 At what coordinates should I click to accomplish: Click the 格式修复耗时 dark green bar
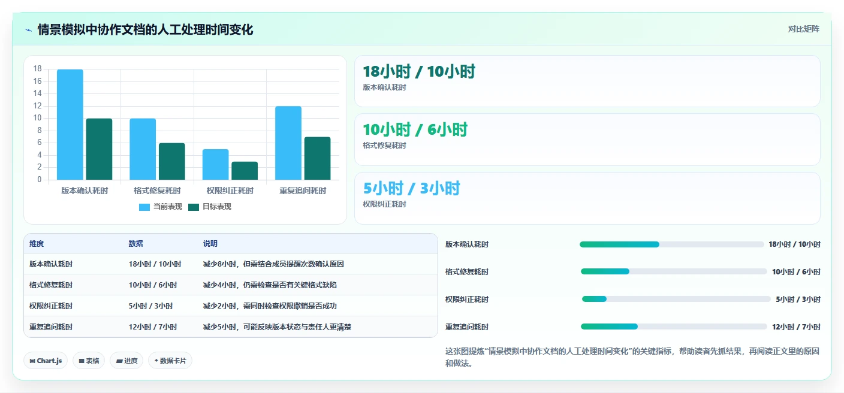coord(172,161)
